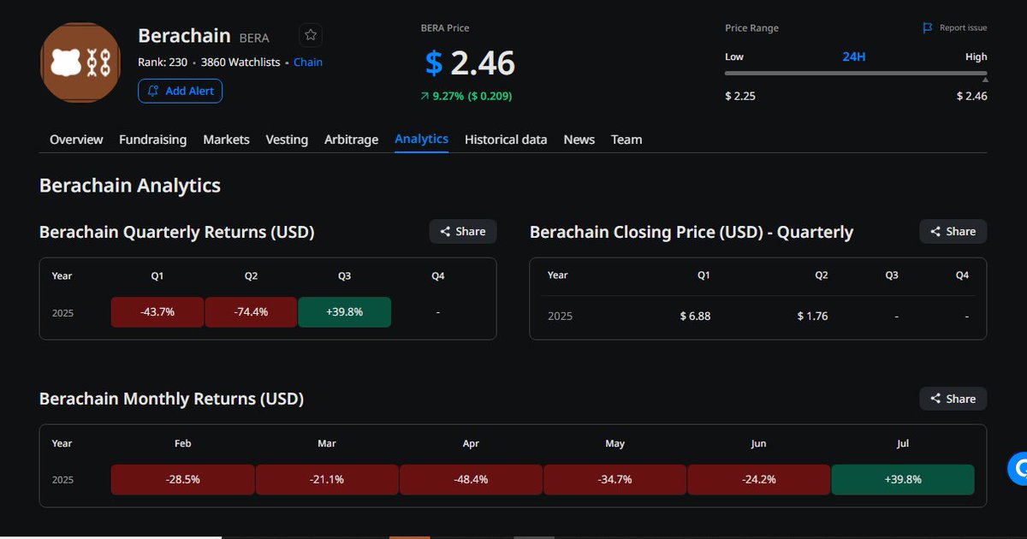Star Berachain to add to watchlist
Screen dimensions: 1027x539
311,35
